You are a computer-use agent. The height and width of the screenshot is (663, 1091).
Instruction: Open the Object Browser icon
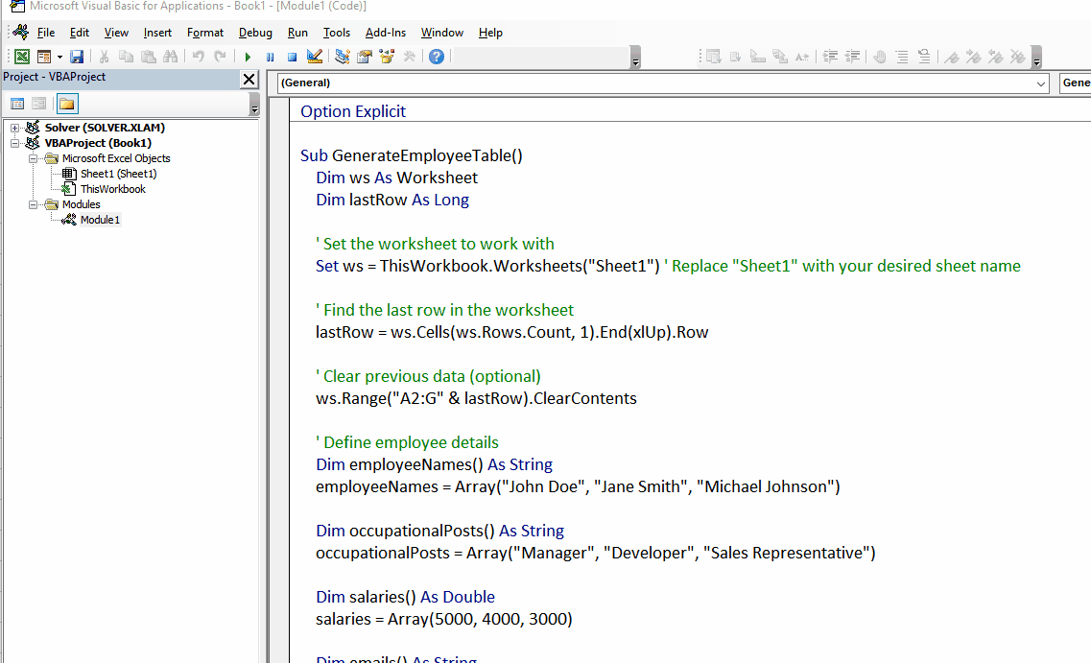click(387, 57)
